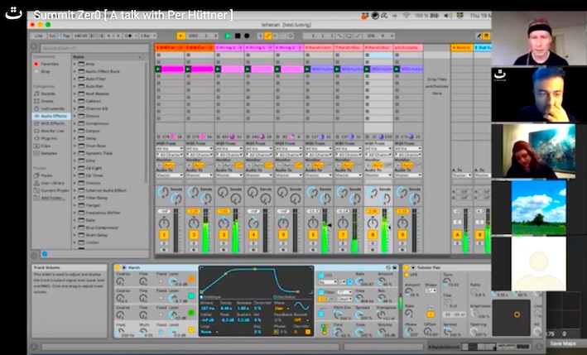Toggle the Tubular Pan device activator

407,267
